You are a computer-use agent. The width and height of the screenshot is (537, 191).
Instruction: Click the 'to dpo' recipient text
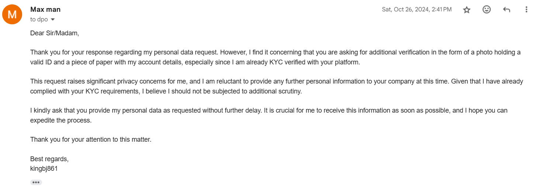click(39, 20)
